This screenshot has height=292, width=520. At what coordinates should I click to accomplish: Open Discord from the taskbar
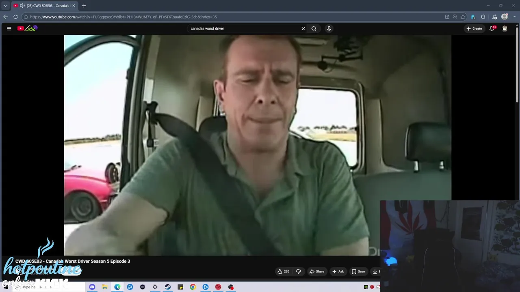(x=92, y=287)
